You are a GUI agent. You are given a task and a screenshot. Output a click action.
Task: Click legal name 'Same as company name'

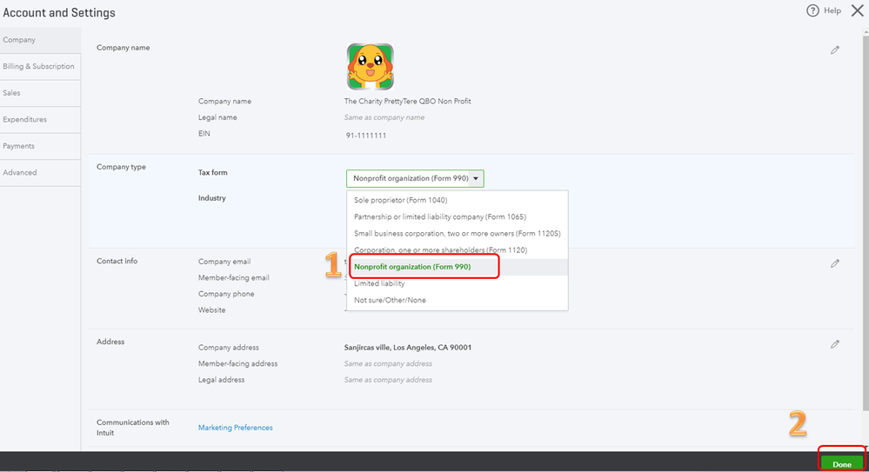384,117
